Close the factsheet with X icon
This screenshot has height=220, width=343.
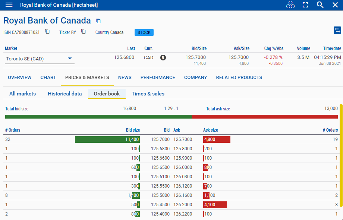[x=335, y=5]
